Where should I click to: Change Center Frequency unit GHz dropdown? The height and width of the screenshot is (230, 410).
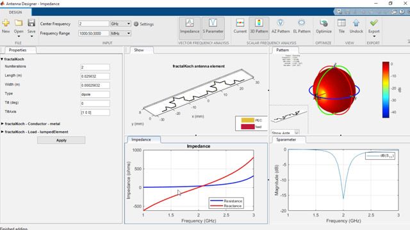point(120,24)
